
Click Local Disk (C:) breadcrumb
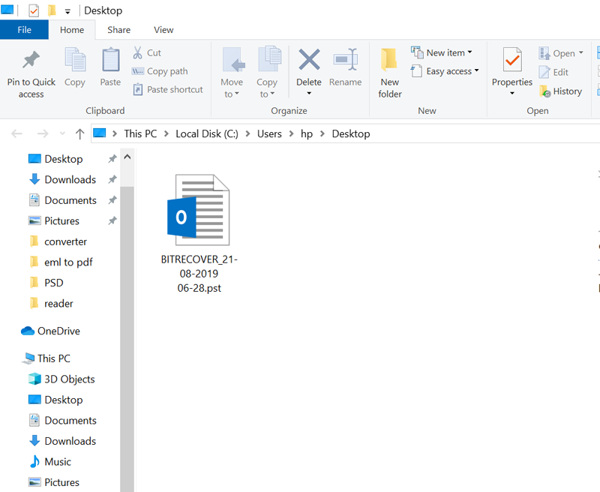207,133
